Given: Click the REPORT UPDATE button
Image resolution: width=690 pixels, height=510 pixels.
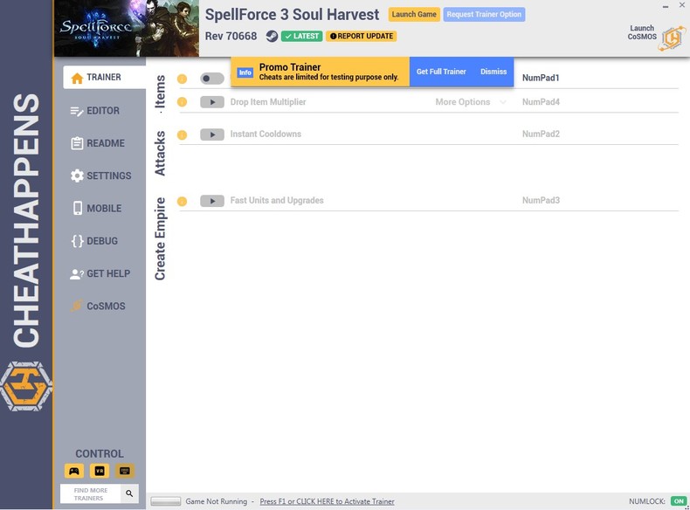Looking at the screenshot, I should pos(362,36).
